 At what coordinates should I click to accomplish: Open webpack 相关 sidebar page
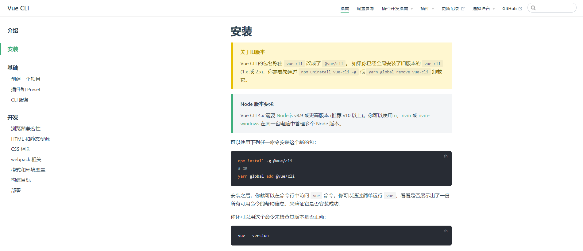click(x=26, y=160)
